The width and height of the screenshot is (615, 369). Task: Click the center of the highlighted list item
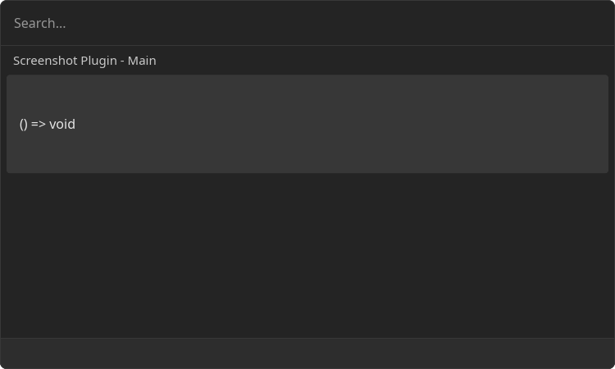[x=307, y=124]
